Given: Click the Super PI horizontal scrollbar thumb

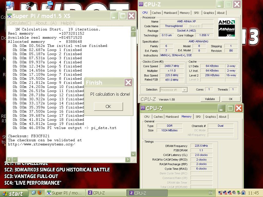Looking at the screenshot, I should [x=15, y=159].
